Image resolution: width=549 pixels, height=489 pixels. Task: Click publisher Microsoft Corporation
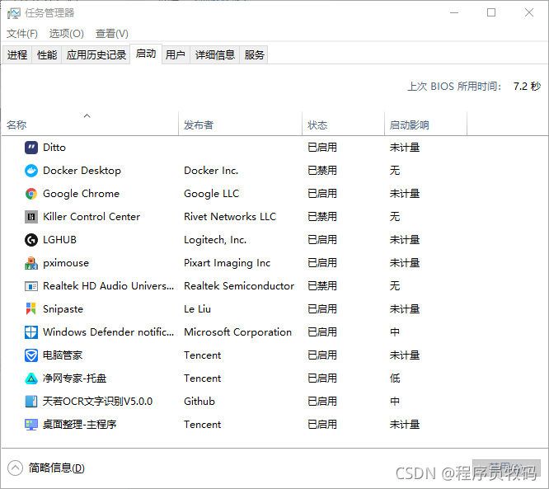pyautogui.click(x=237, y=332)
